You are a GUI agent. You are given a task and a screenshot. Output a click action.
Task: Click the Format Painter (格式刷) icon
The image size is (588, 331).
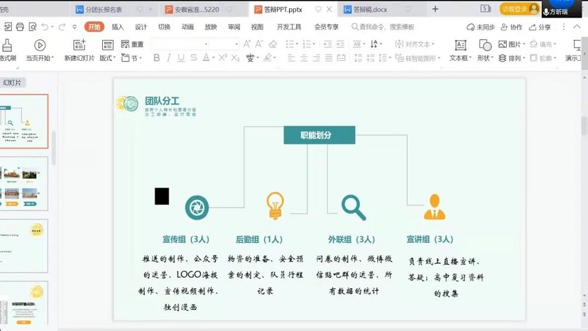7,45
